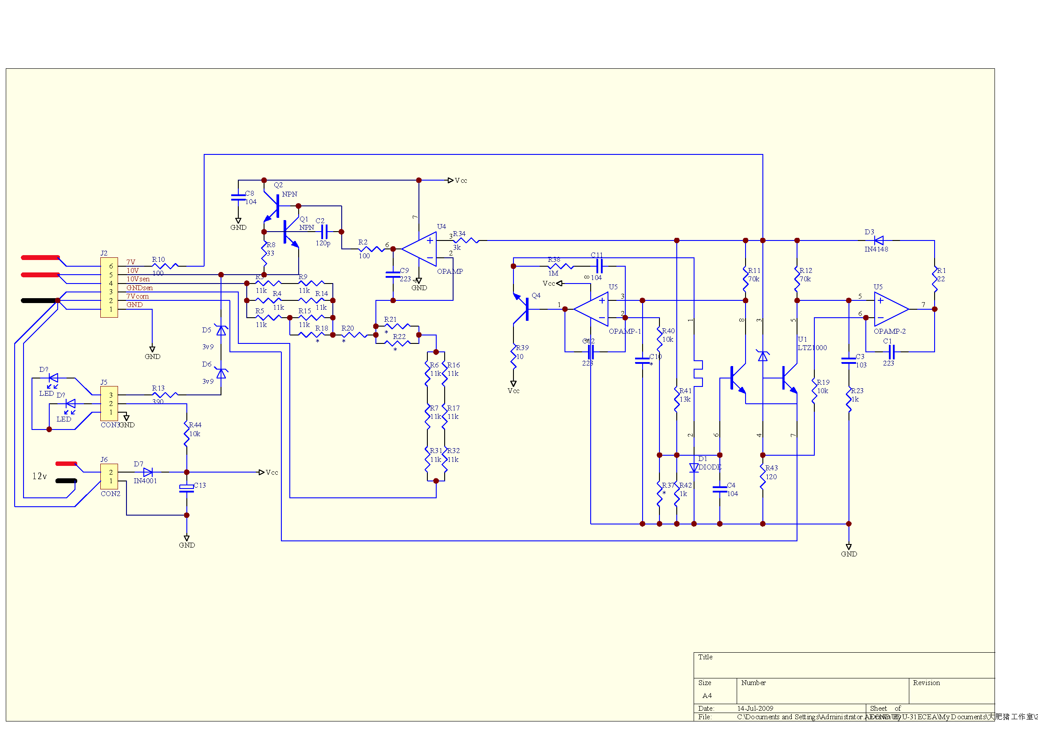Click the 7Vcom net label

tap(138, 296)
